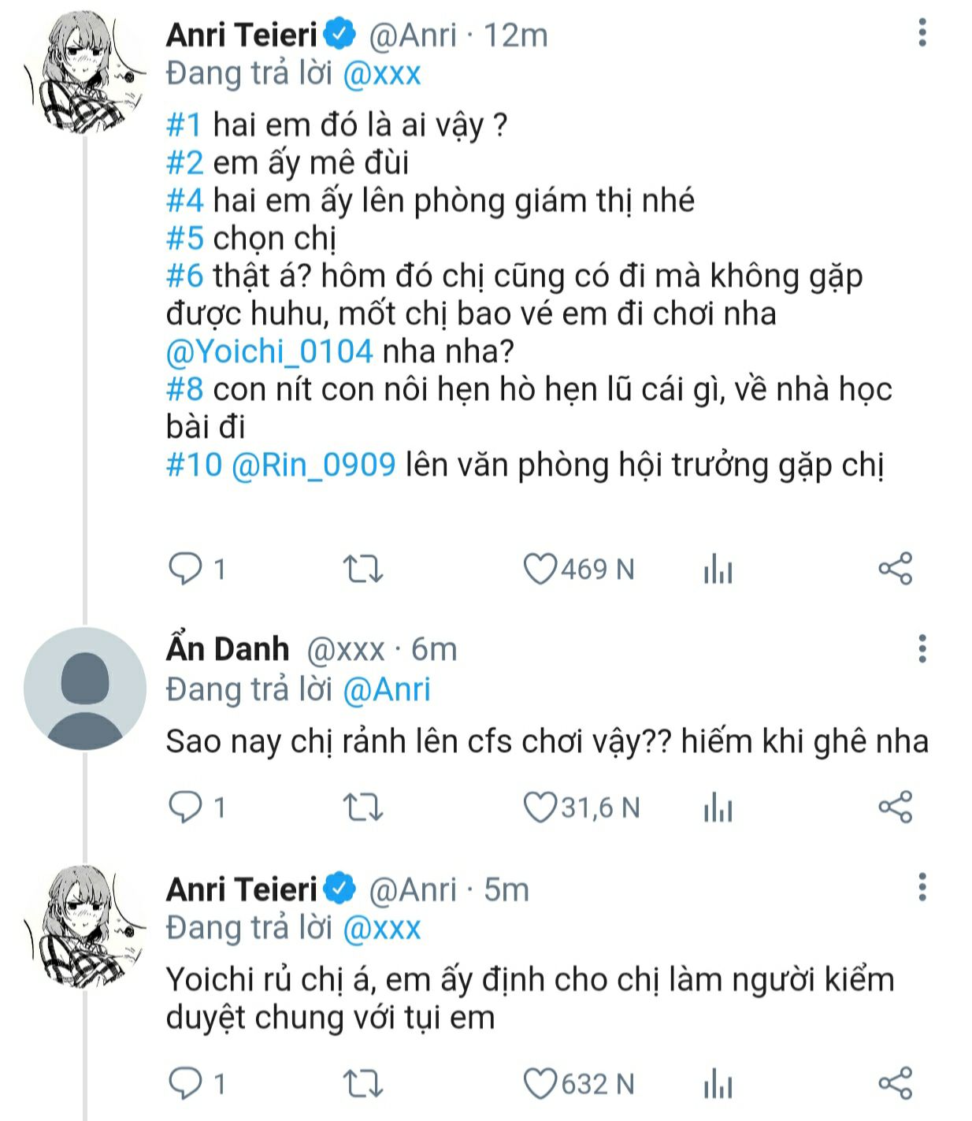Viewport: 972px width, 1121px height.
Task: View analytics of the first tweet
Action: click(x=718, y=569)
